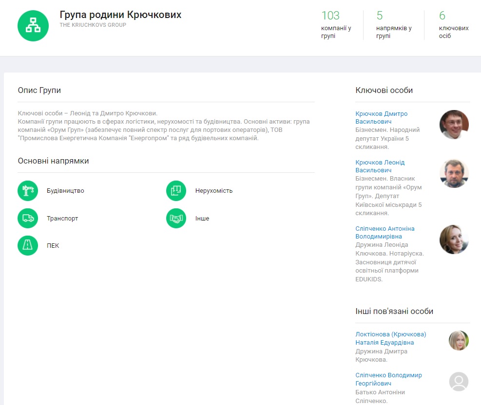Click the Група родини Крючкових title
Image resolution: width=481 pixels, height=405 pixels.
120,15
